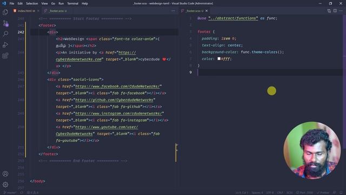Viewport: 346px width, 195px height.
Task: Open the youtube.com/user link
Action: click(107, 127)
